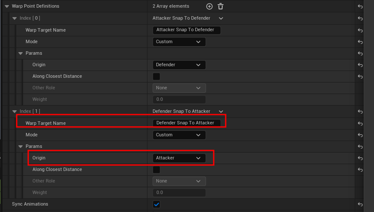The image size is (374, 212).
Task: Enable Along Closest Distance under Index [0]
Action: [x=156, y=77]
